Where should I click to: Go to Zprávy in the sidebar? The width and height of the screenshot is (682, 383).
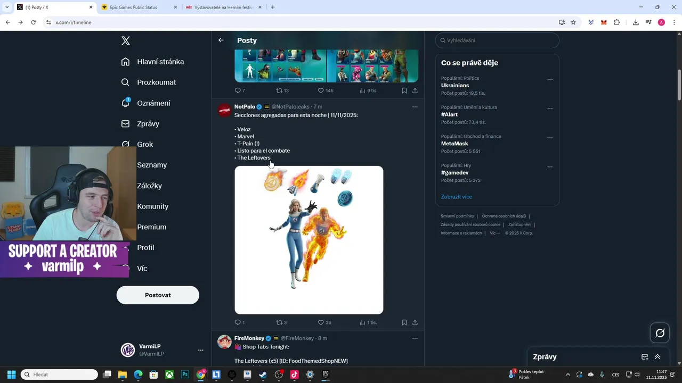[140, 124]
